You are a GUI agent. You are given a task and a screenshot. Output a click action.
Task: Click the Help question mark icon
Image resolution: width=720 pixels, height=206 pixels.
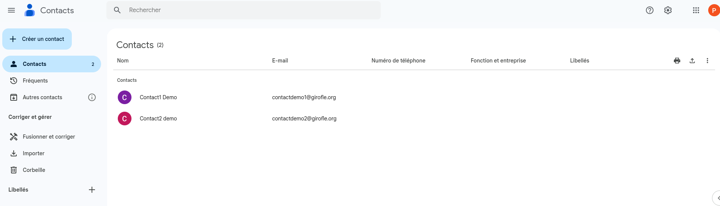tap(649, 10)
